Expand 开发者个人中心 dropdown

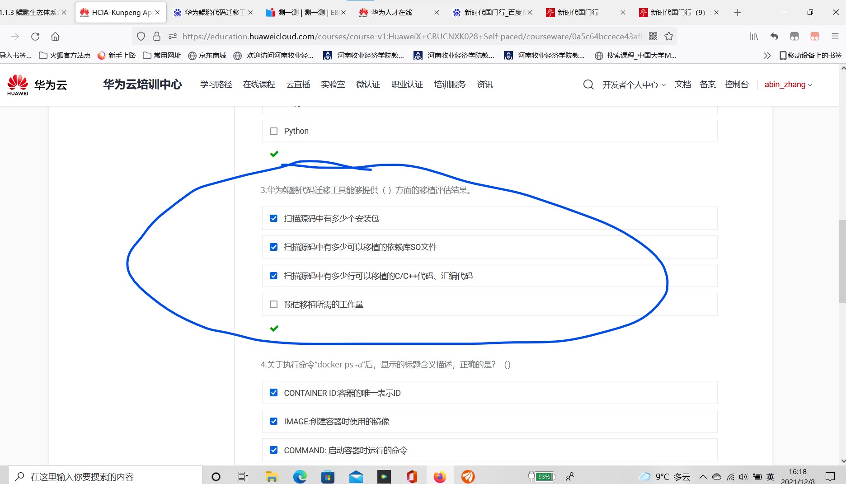pos(634,85)
